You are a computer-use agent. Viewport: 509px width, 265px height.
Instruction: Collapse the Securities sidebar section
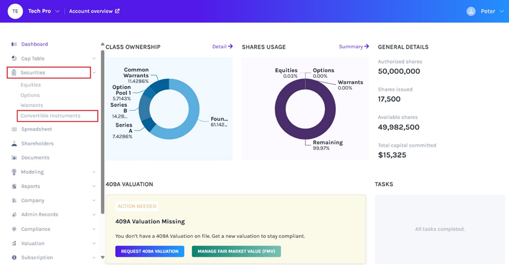94,72
